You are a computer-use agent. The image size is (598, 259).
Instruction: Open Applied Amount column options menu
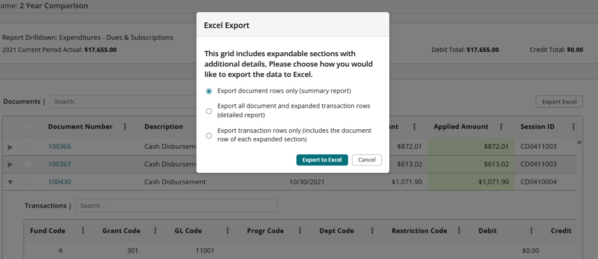(x=501, y=127)
